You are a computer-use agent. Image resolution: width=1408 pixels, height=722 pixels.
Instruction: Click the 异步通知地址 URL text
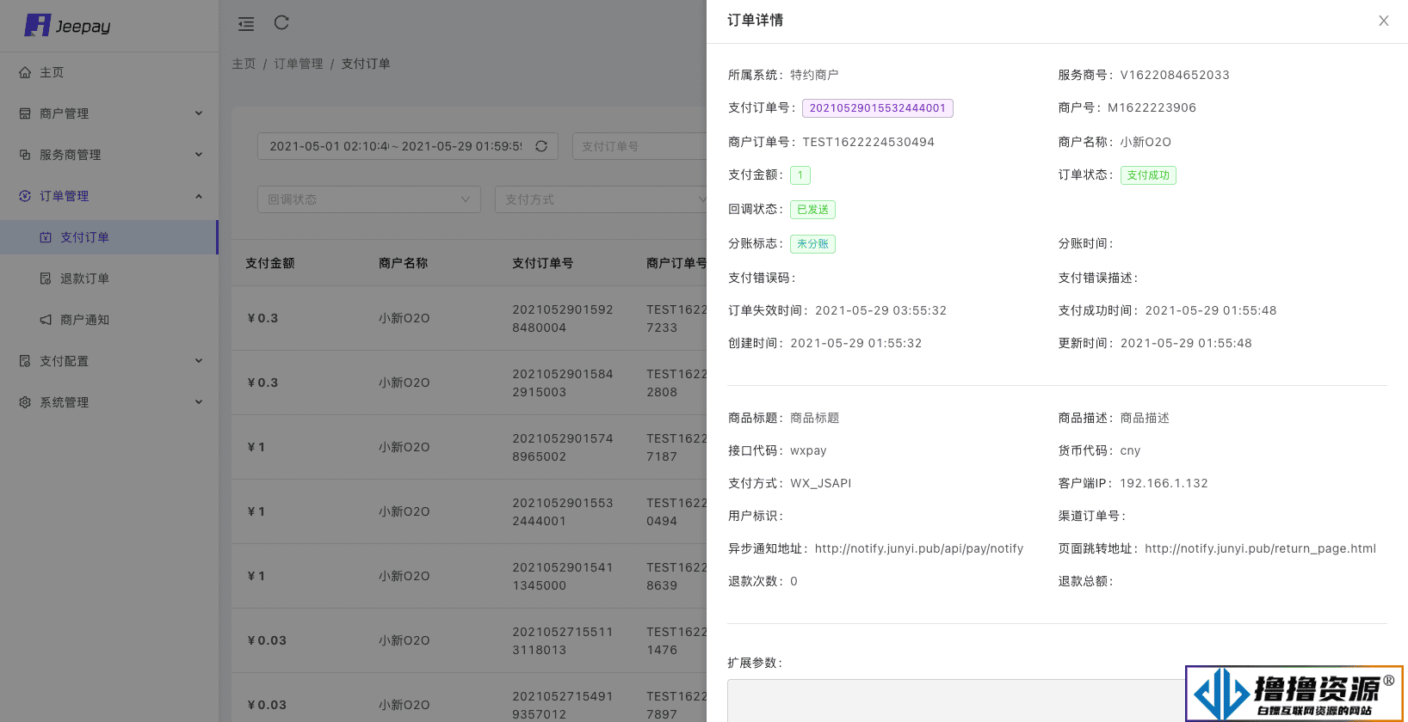[x=919, y=548]
